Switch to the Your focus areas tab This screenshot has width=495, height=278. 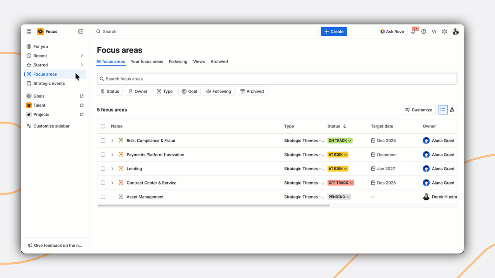coord(147,62)
